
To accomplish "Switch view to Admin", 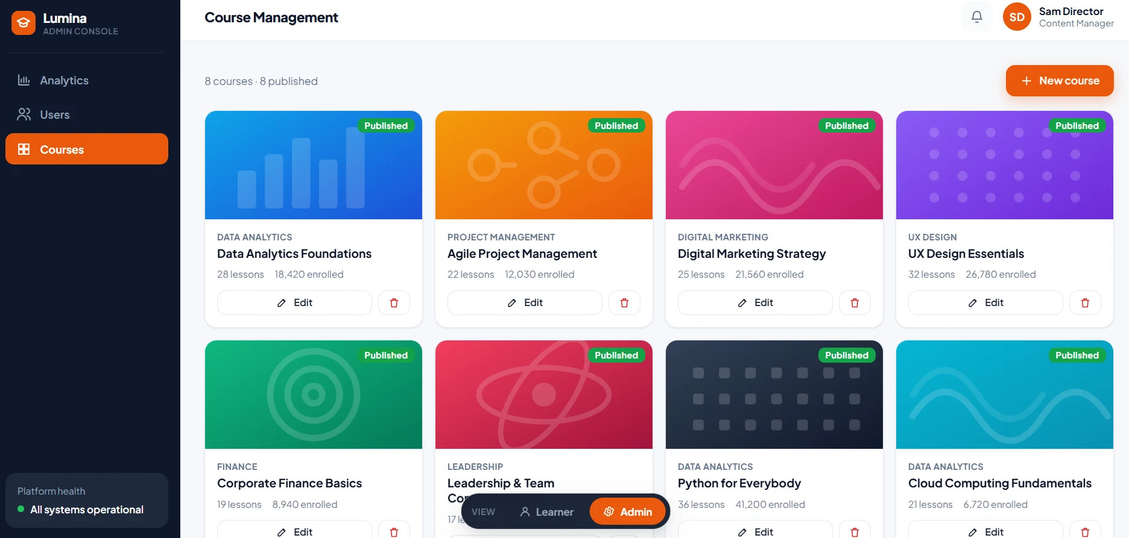I will (x=628, y=511).
